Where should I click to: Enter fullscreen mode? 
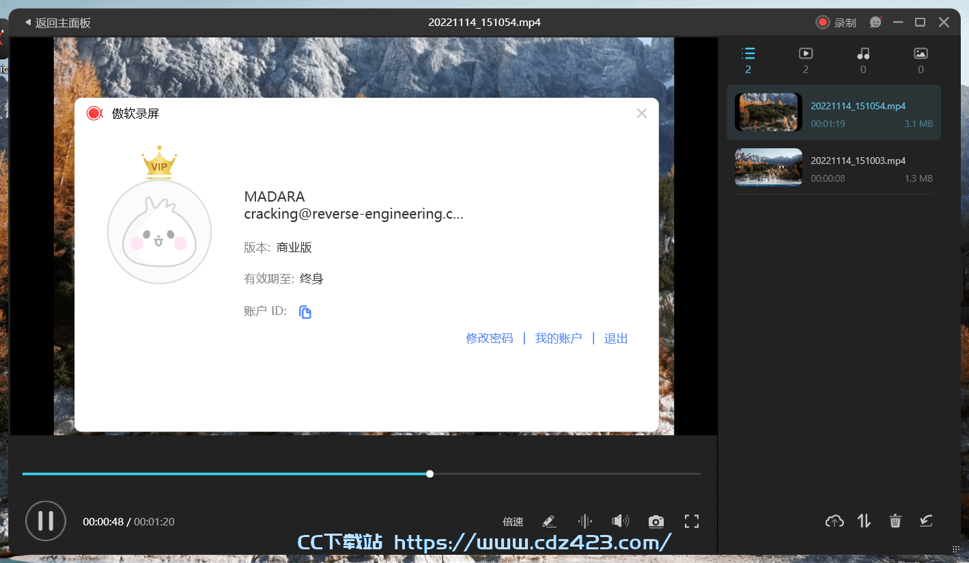[x=692, y=522]
